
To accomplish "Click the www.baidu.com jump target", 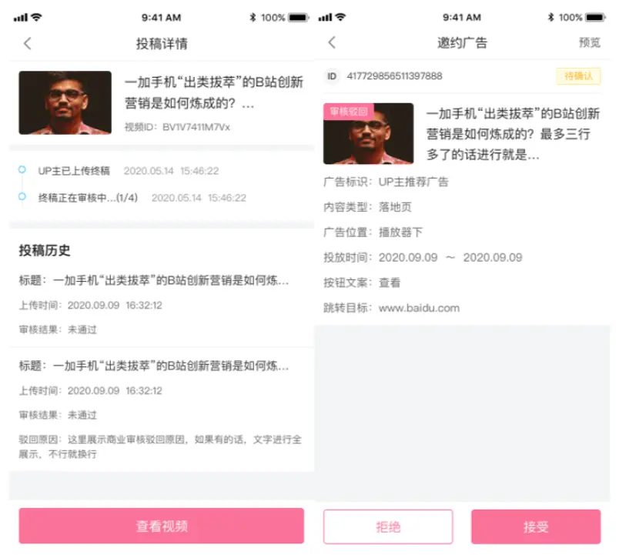I will 419,308.
